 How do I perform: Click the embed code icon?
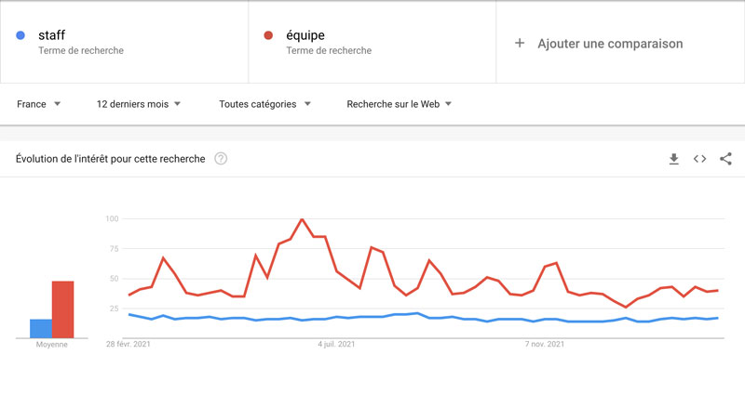coord(699,159)
